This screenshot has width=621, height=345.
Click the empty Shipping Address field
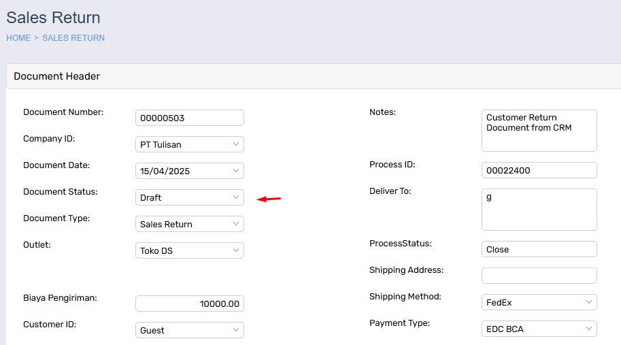pos(539,276)
